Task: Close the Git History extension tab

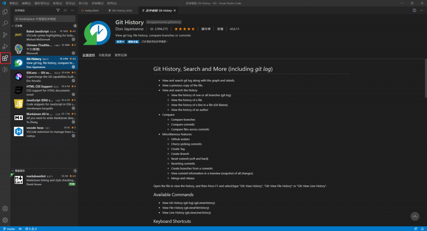Action: pyautogui.click(x=175, y=10)
